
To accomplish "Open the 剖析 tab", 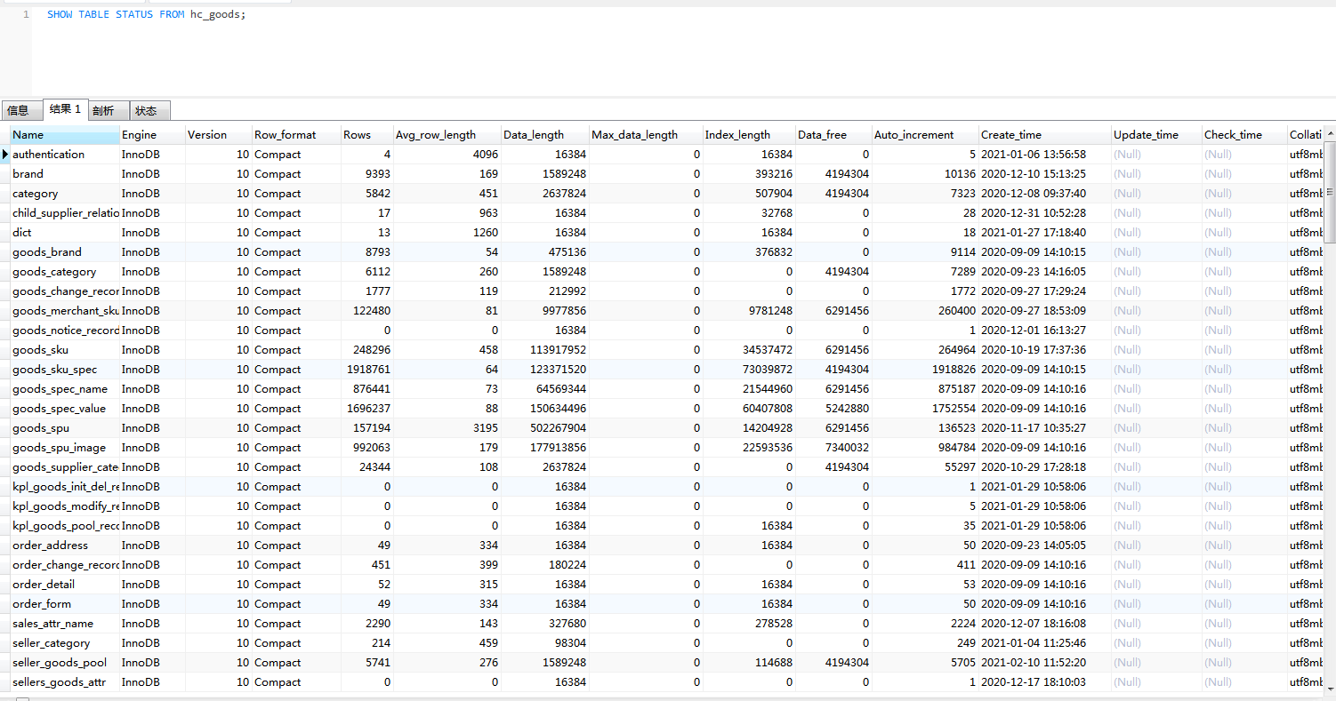I will pos(109,111).
